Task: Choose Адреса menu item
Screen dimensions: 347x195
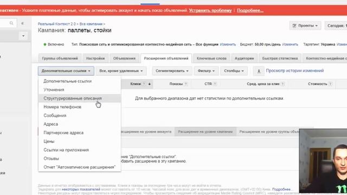Action: [80, 124]
